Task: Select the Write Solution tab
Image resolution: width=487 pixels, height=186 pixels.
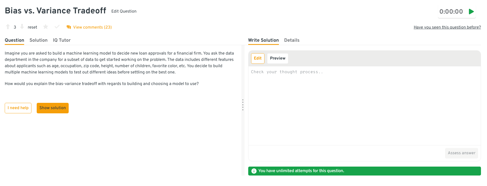Action: (263, 40)
